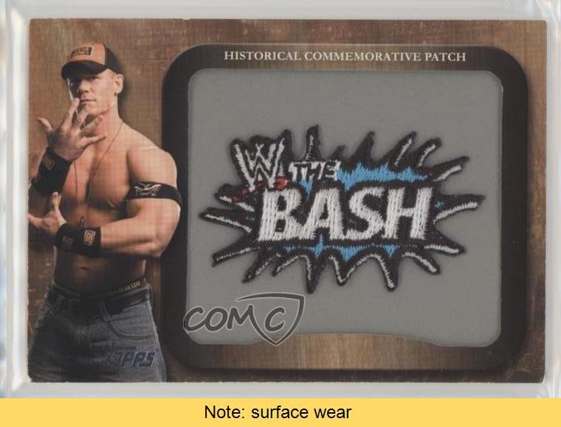Click the yellow surface wear note banner
561x427 pixels.
(280, 412)
